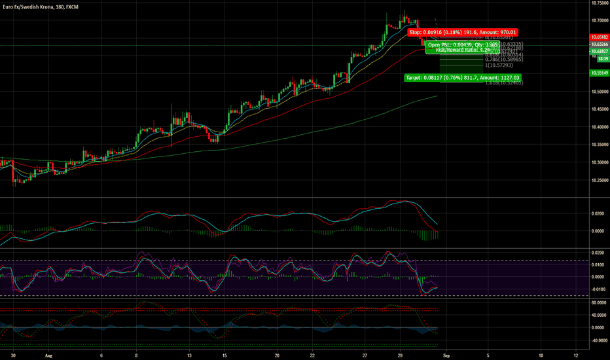
Task: Click date 22 on the time axis
Action: tap(312, 355)
